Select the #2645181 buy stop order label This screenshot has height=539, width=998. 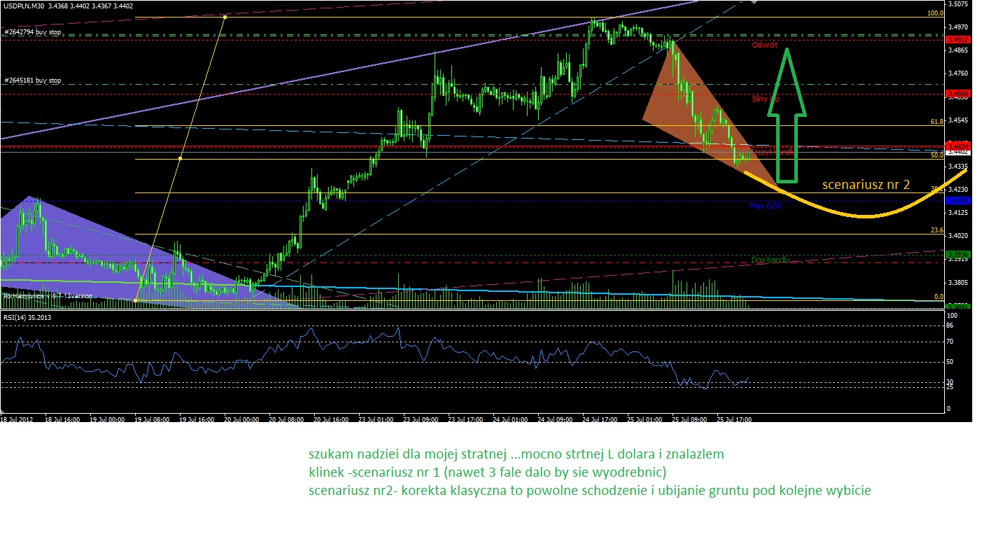[33, 81]
